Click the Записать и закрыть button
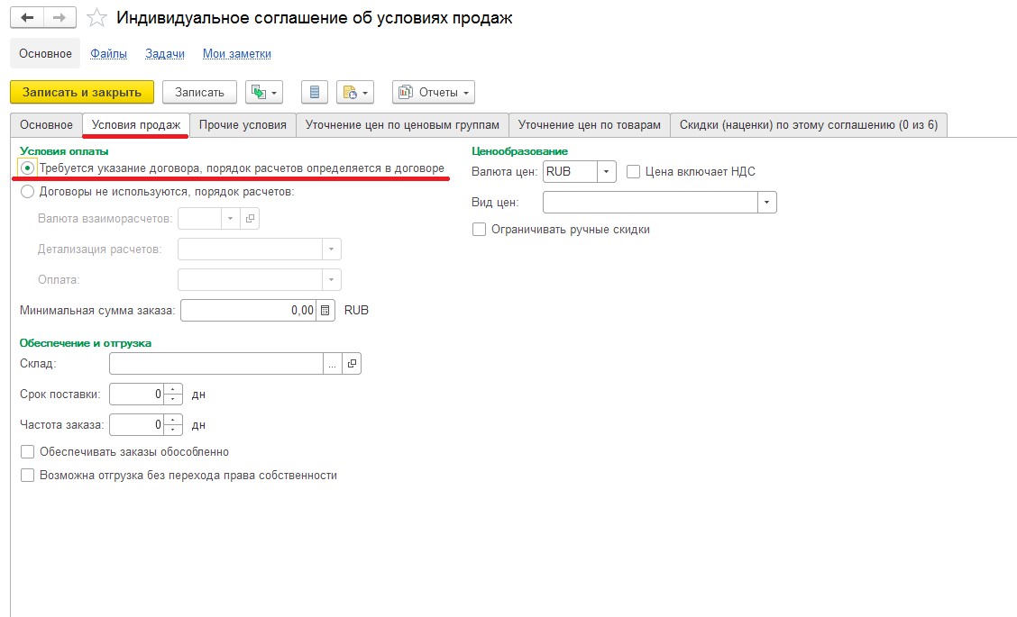Image resolution: width=1017 pixels, height=617 pixels. [82, 92]
